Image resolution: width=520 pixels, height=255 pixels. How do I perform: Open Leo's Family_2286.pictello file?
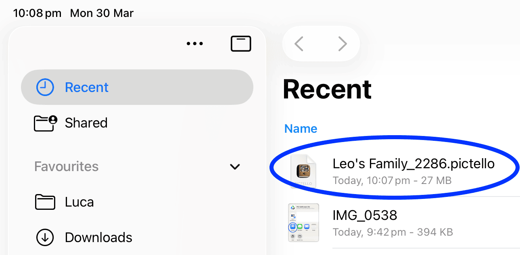click(413, 164)
